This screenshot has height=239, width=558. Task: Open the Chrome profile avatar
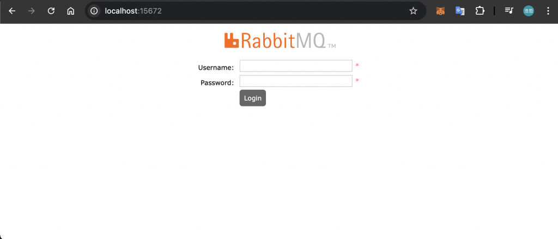point(529,11)
